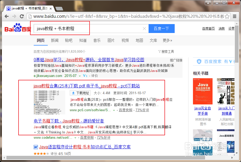Switch to the 文库 tab

pos(153,41)
